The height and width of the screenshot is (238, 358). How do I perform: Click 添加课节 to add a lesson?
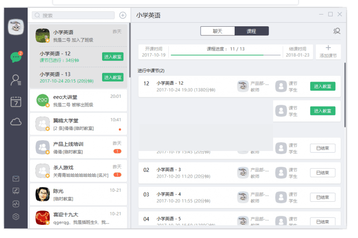click(x=328, y=52)
